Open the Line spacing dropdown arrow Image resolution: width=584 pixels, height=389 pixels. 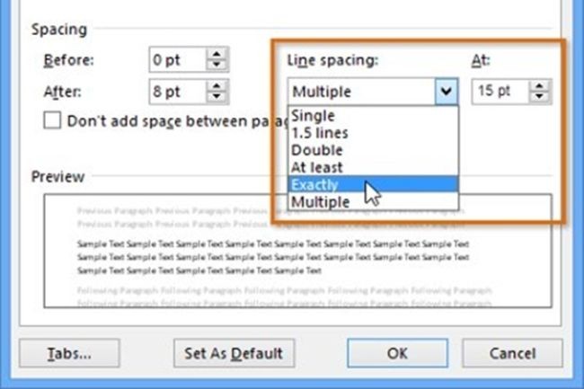pyautogui.click(x=447, y=91)
